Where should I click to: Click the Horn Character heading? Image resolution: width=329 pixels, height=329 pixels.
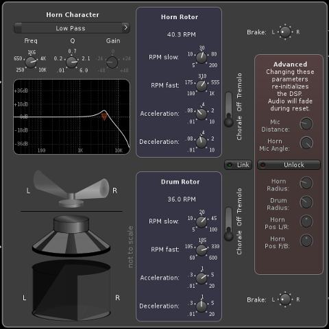pyautogui.click(x=73, y=15)
